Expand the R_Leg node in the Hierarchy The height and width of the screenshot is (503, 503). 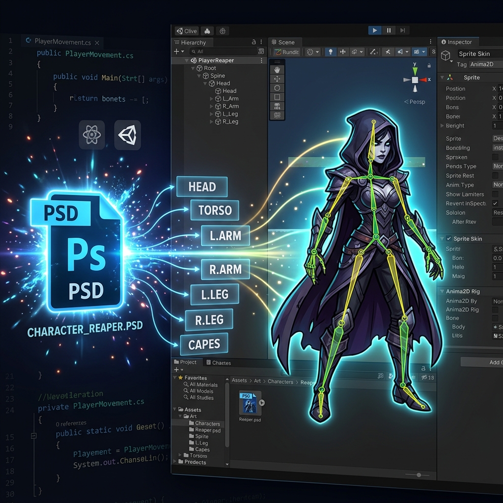tap(211, 122)
